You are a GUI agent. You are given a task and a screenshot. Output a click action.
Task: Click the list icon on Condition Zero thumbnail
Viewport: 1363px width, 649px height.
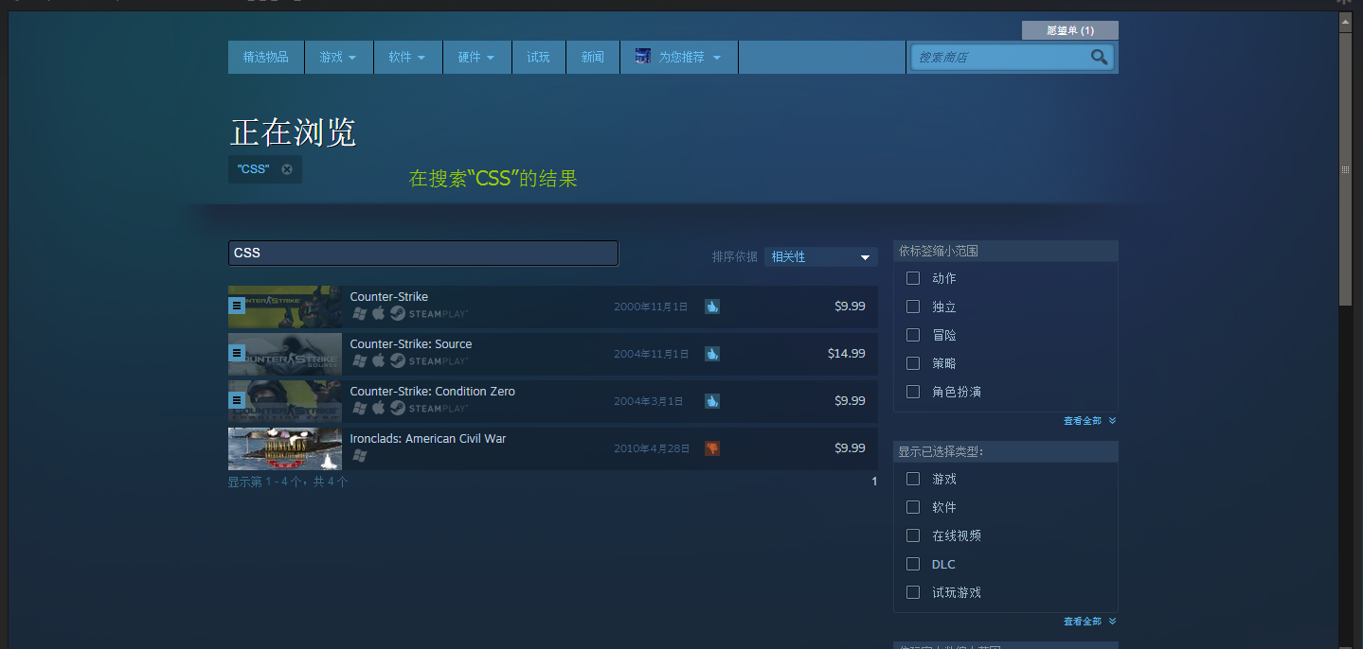pyautogui.click(x=237, y=400)
